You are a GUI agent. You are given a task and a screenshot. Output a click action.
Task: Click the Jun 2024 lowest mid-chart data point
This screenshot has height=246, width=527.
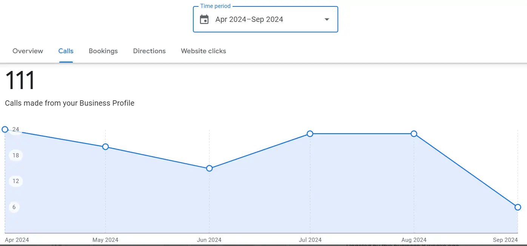[x=210, y=168]
